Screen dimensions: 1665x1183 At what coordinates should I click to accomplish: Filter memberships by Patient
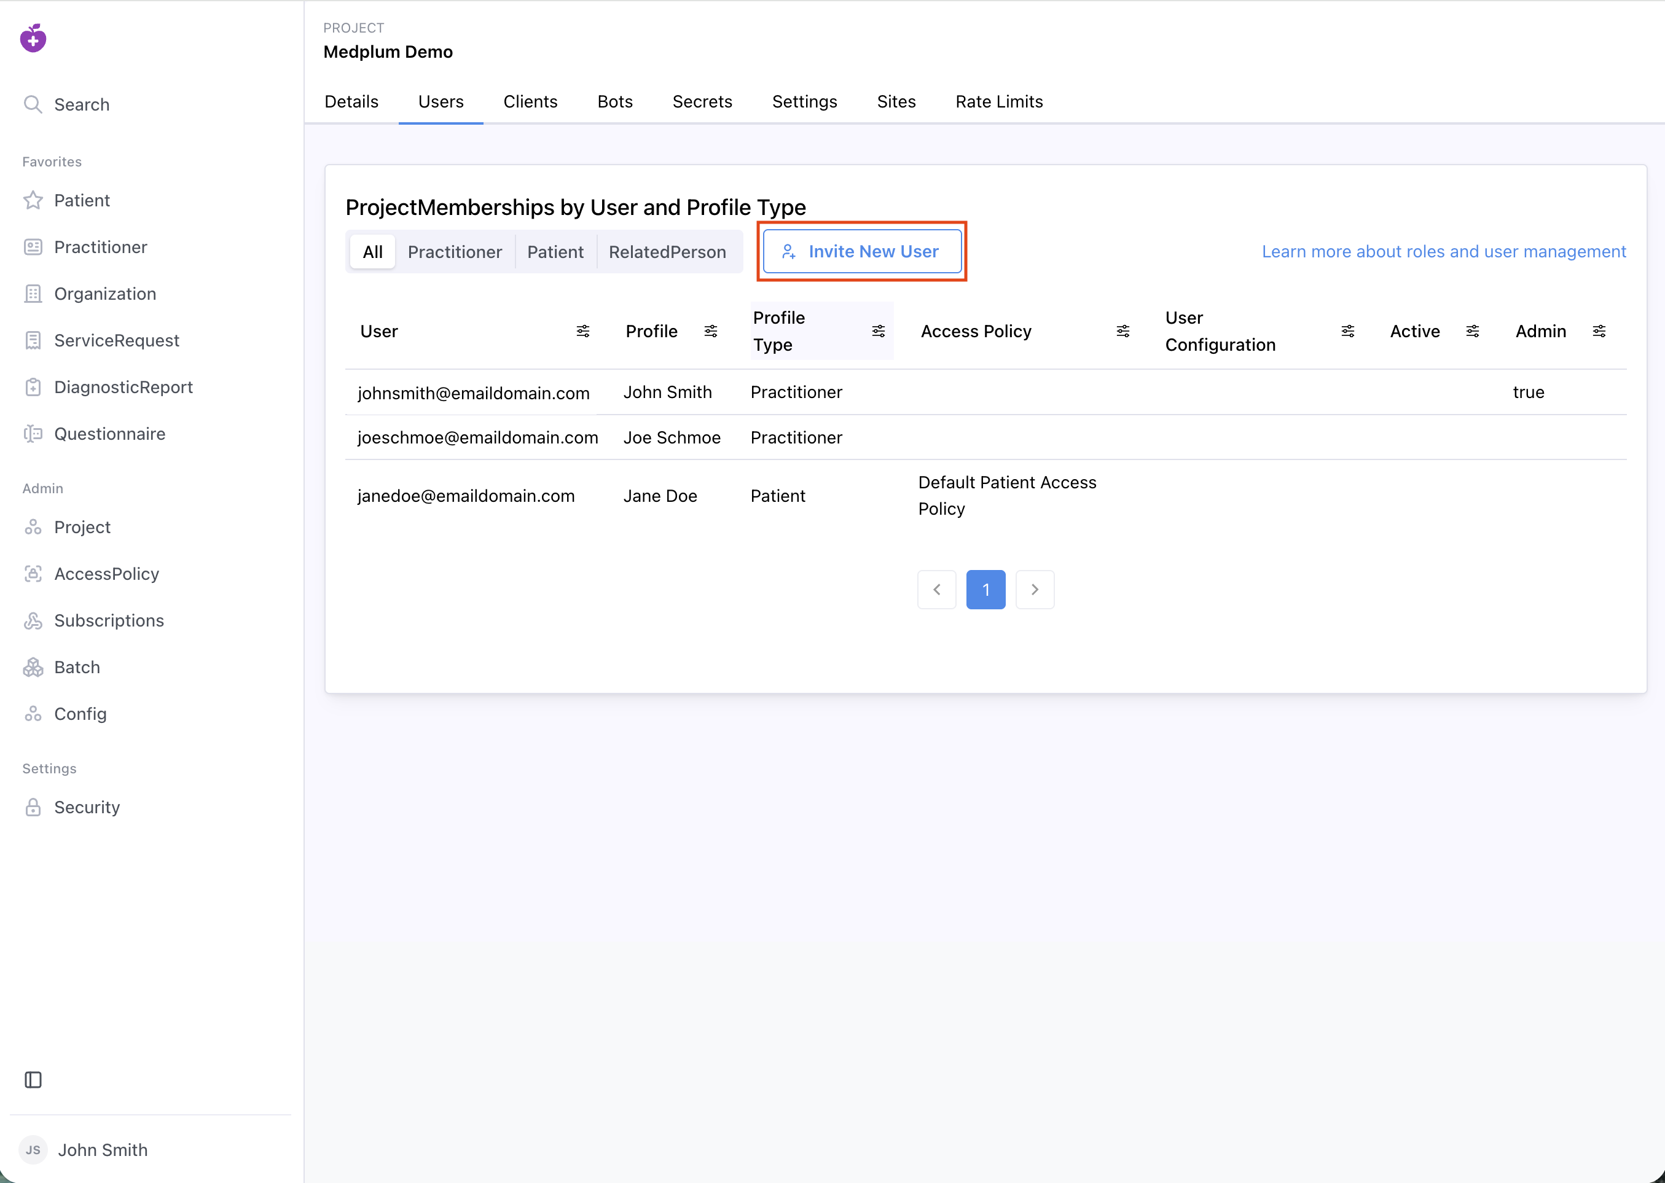pyautogui.click(x=555, y=251)
